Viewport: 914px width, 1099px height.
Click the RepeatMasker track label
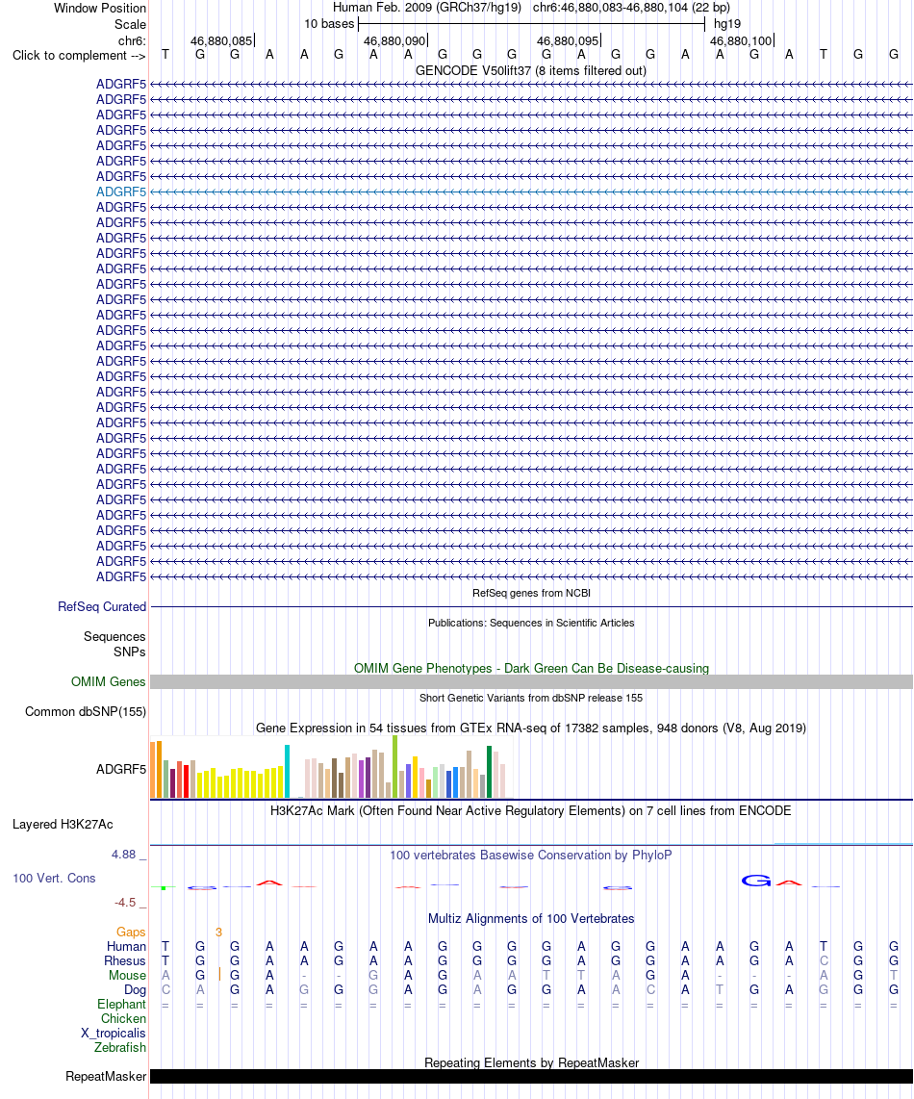pos(106,1077)
